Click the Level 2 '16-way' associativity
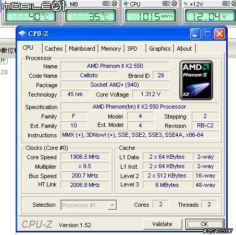Viewport: 236px width, 235px height. (206, 175)
